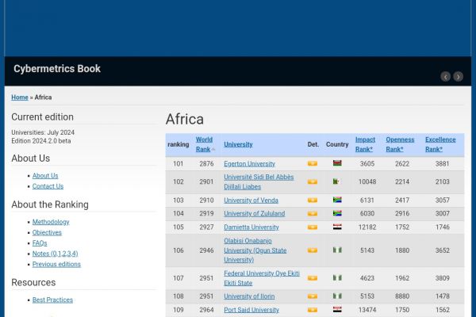The height and width of the screenshot is (317, 476).
Task: Go to Home in the breadcrumb
Action: point(19,97)
